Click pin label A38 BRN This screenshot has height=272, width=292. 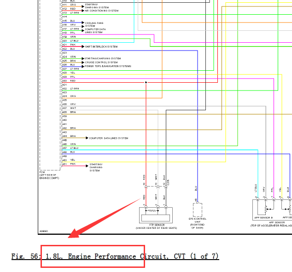(69, 112)
